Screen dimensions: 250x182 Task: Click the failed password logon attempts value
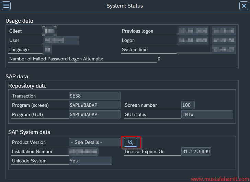point(159,59)
